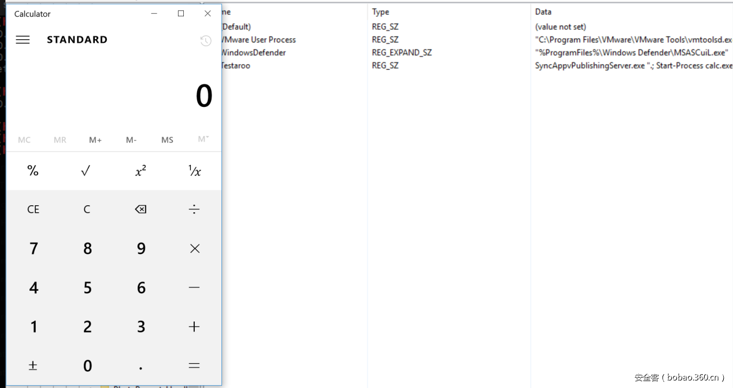Viewport: 733px width, 388px height.
Task: Open the calculation history icon
Action: 206,40
